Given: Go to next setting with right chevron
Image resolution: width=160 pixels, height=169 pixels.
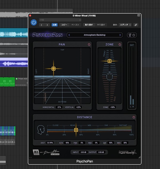Looking at the screenshot, I should [x=47, y=25].
